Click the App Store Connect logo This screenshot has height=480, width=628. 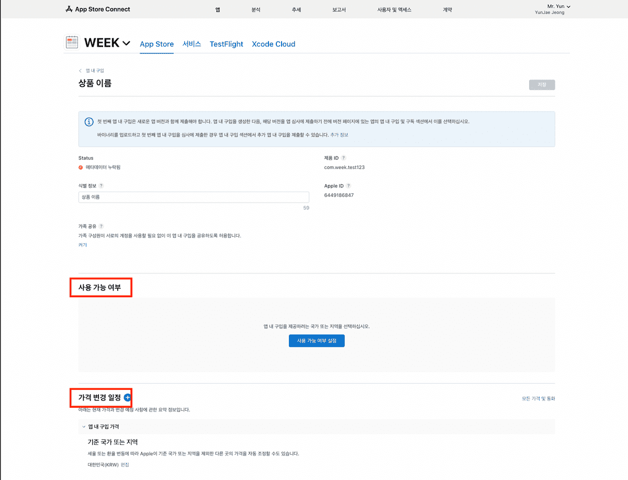(x=98, y=9)
